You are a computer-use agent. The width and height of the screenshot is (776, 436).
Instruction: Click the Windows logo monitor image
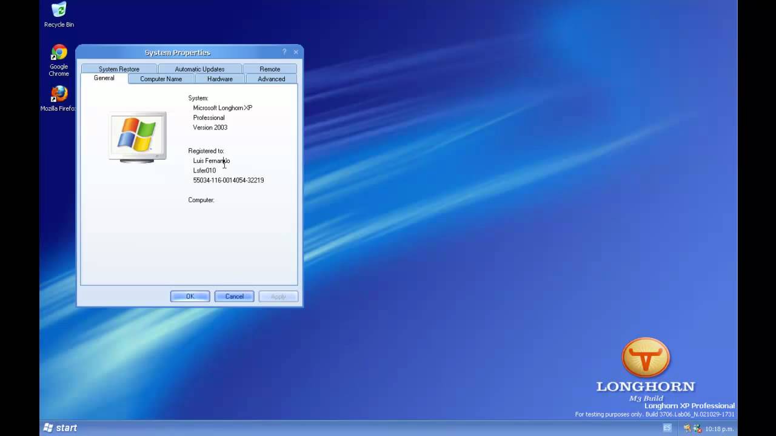tap(138, 137)
